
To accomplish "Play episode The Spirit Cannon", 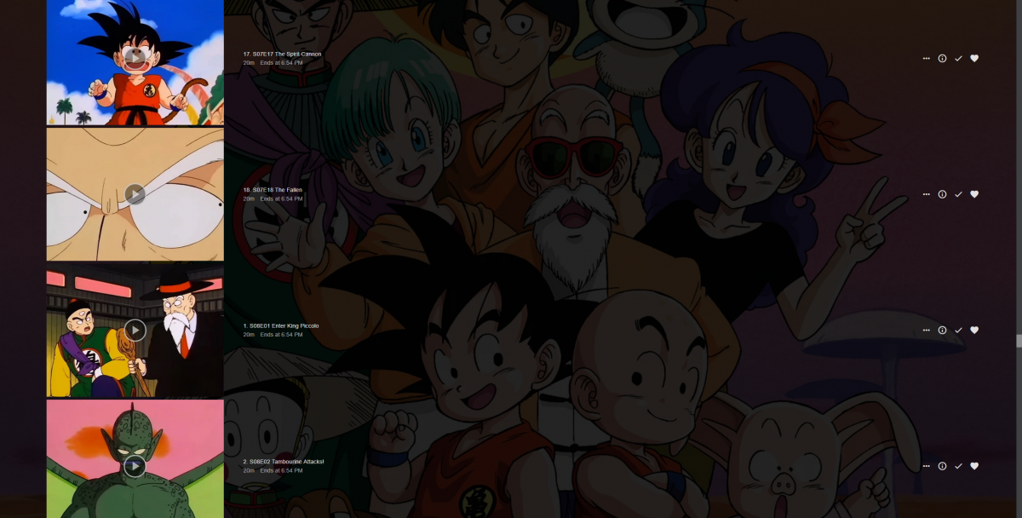I will (135, 58).
